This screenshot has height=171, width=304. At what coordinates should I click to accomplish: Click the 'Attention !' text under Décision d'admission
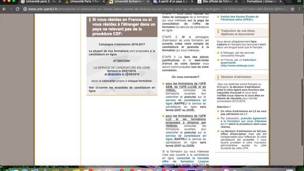point(224,107)
